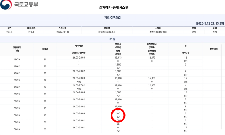Select the contract day cell 13

click(x=45, y=108)
